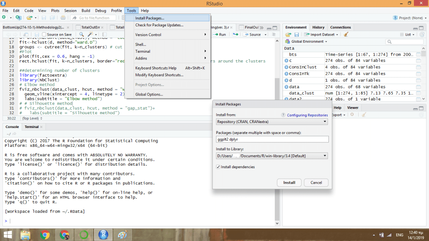Click the broom icon to clear the Environment
The height and width of the screenshot is (241, 429).
pos(346,34)
